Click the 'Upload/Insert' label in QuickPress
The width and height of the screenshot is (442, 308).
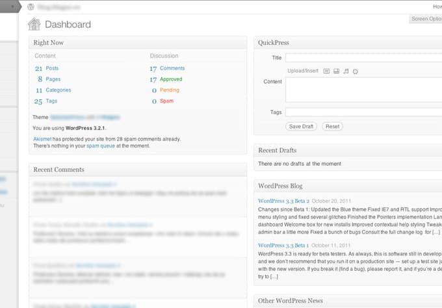(303, 71)
